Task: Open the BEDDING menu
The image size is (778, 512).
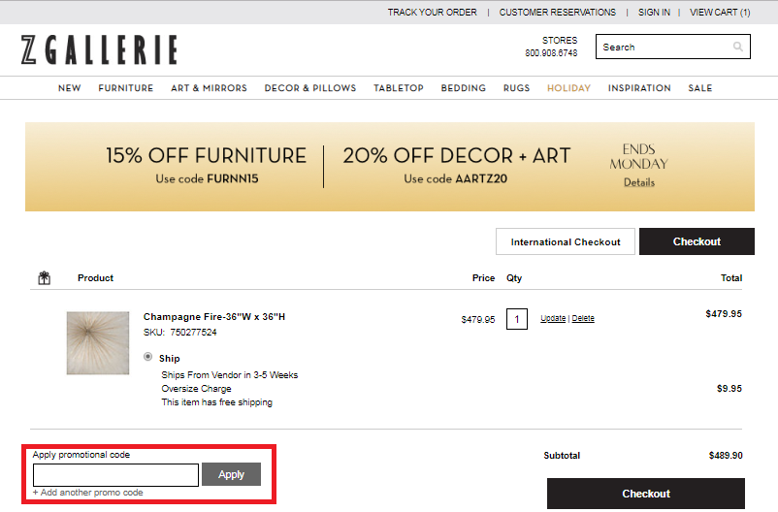Action: tap(464, 88)
